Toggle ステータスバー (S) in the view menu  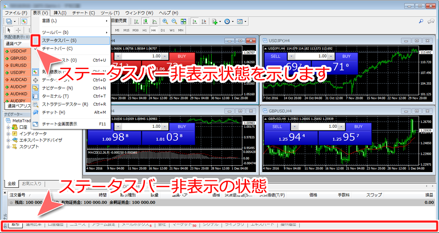tap(70, 41)
